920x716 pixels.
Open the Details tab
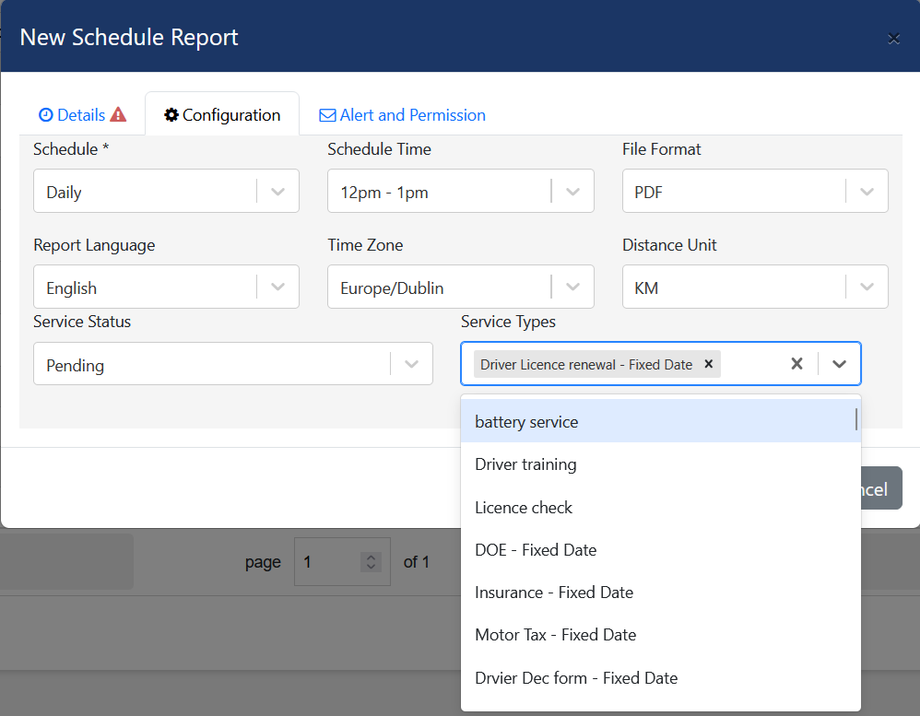[82, 115]
